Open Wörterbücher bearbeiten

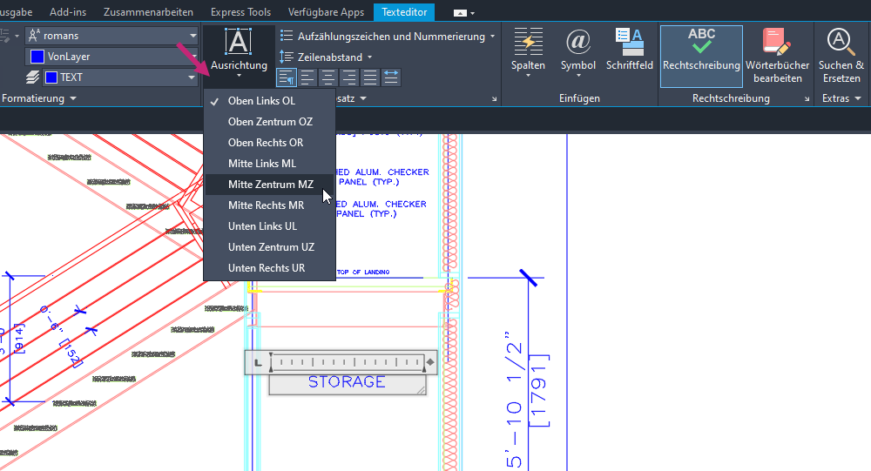click(778, 56)
